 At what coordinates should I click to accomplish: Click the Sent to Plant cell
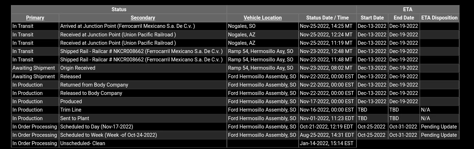[143, 118]
